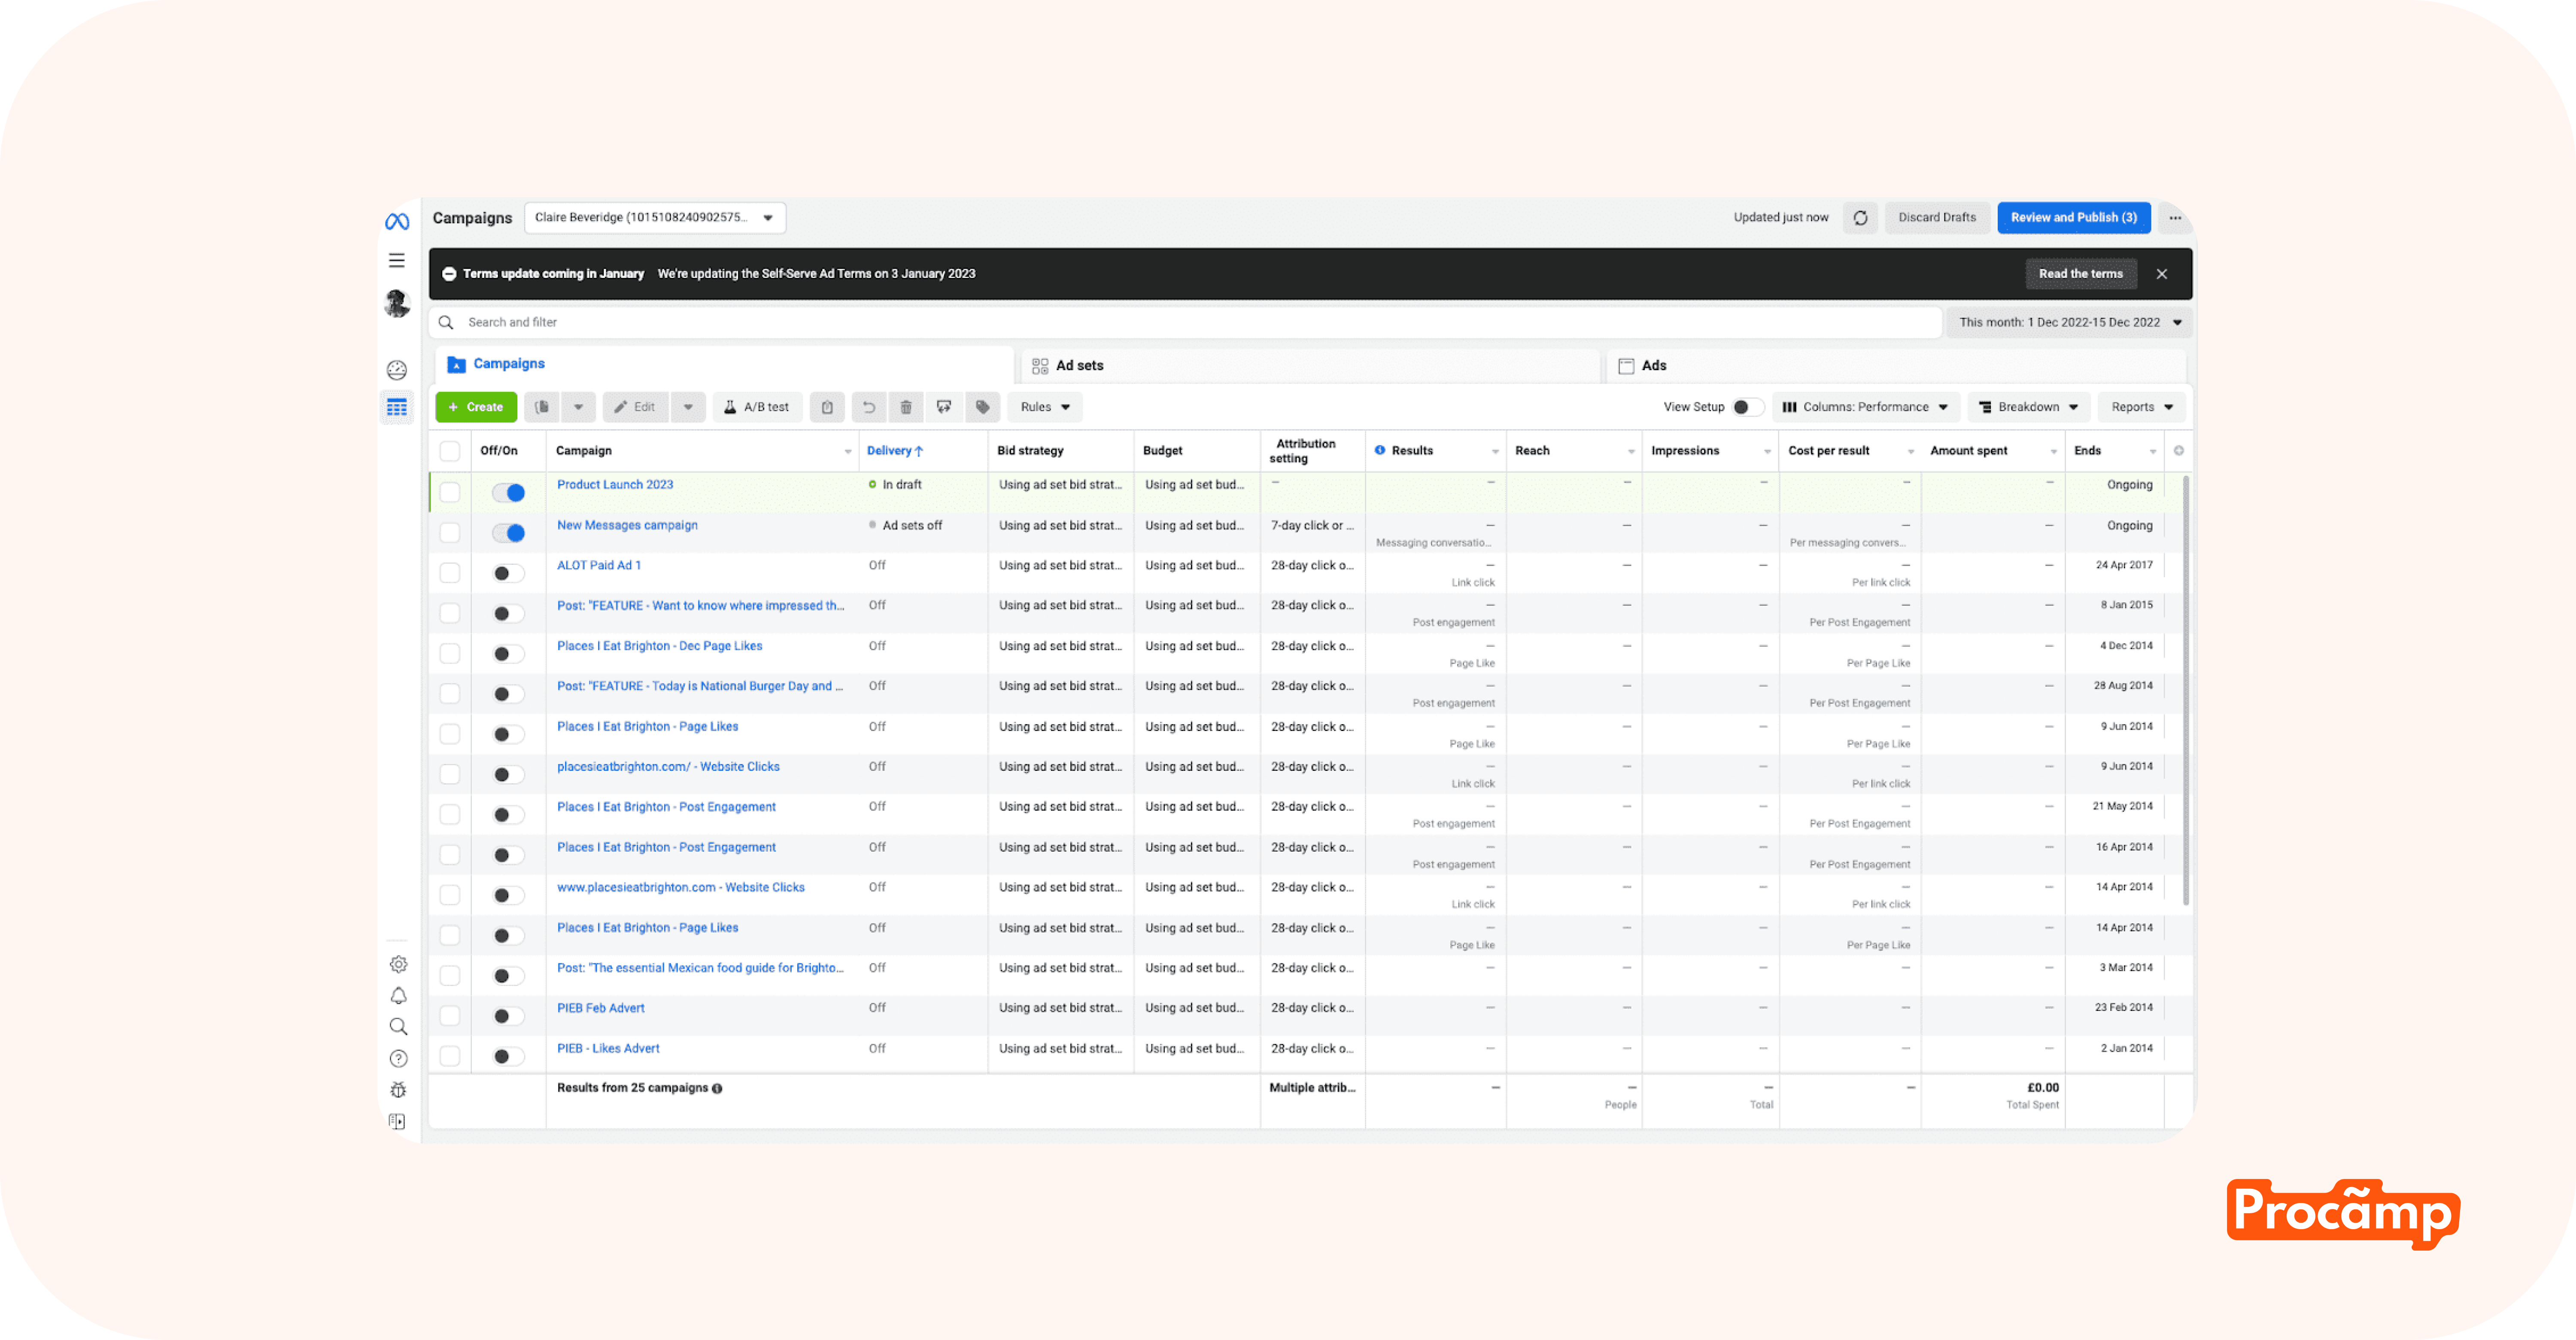This screenshot has width=2576, height=1340.
Task: Open the Rules dropdown
Action: click(x=1045, y=407)
